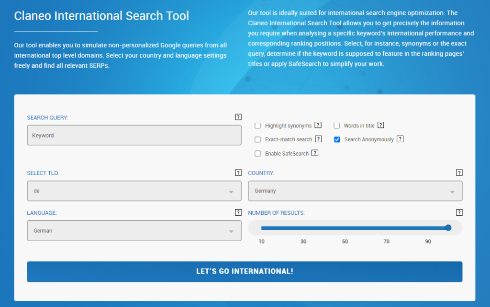The image size is (490, 307).
Task: Tick the Words in title checkbox
Action: [336, 126]
